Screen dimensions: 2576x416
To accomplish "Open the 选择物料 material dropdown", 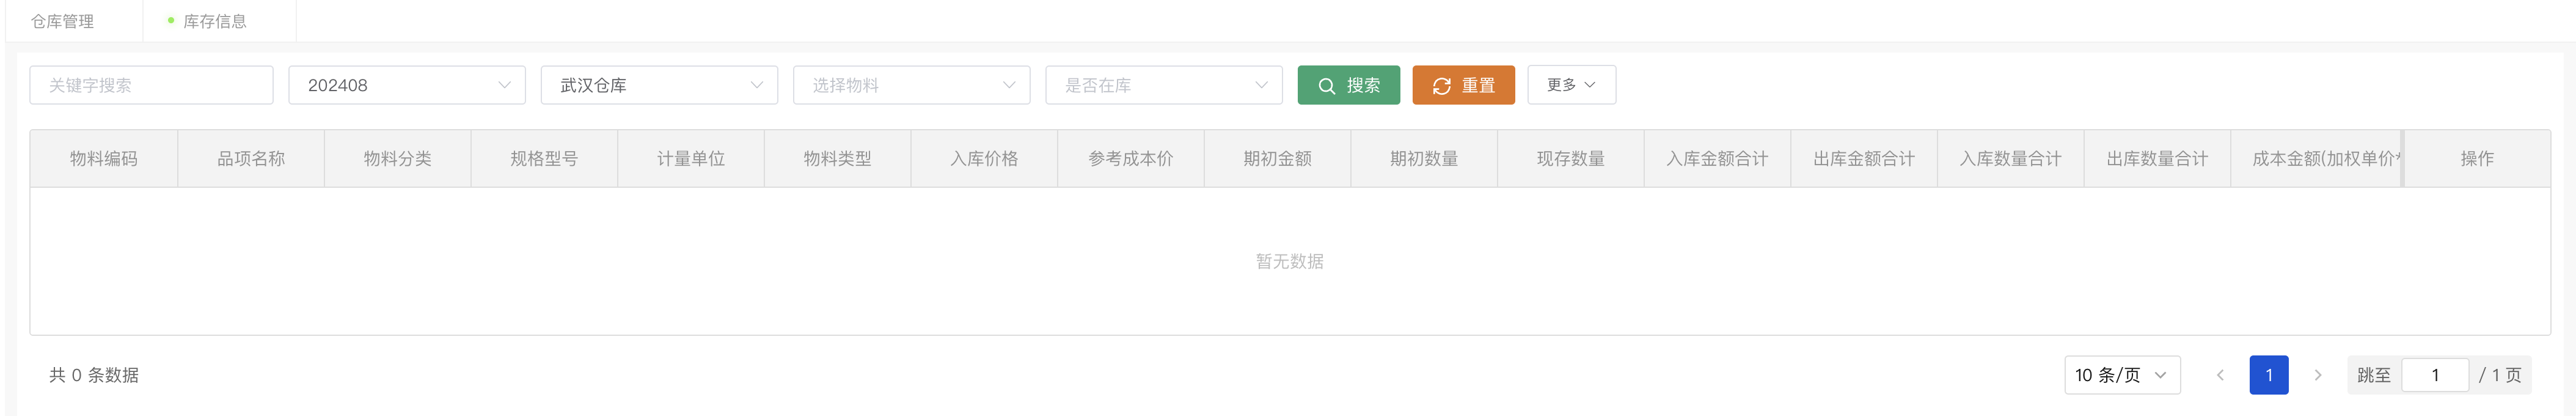I will (x=911, y=85).
